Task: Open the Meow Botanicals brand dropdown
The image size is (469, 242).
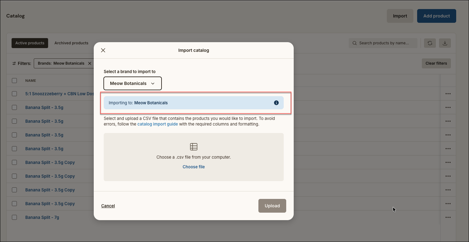Action: pos(132,83)
